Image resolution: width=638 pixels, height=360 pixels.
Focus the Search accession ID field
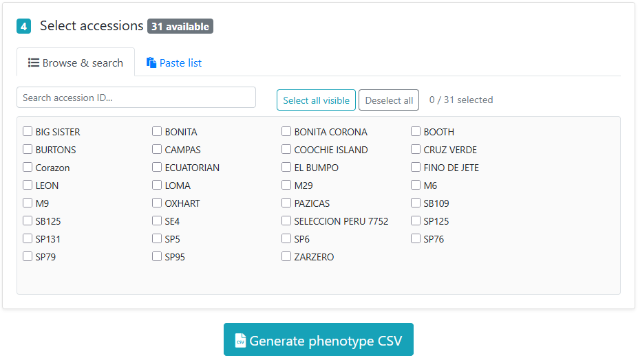click(x=136, y=98)
